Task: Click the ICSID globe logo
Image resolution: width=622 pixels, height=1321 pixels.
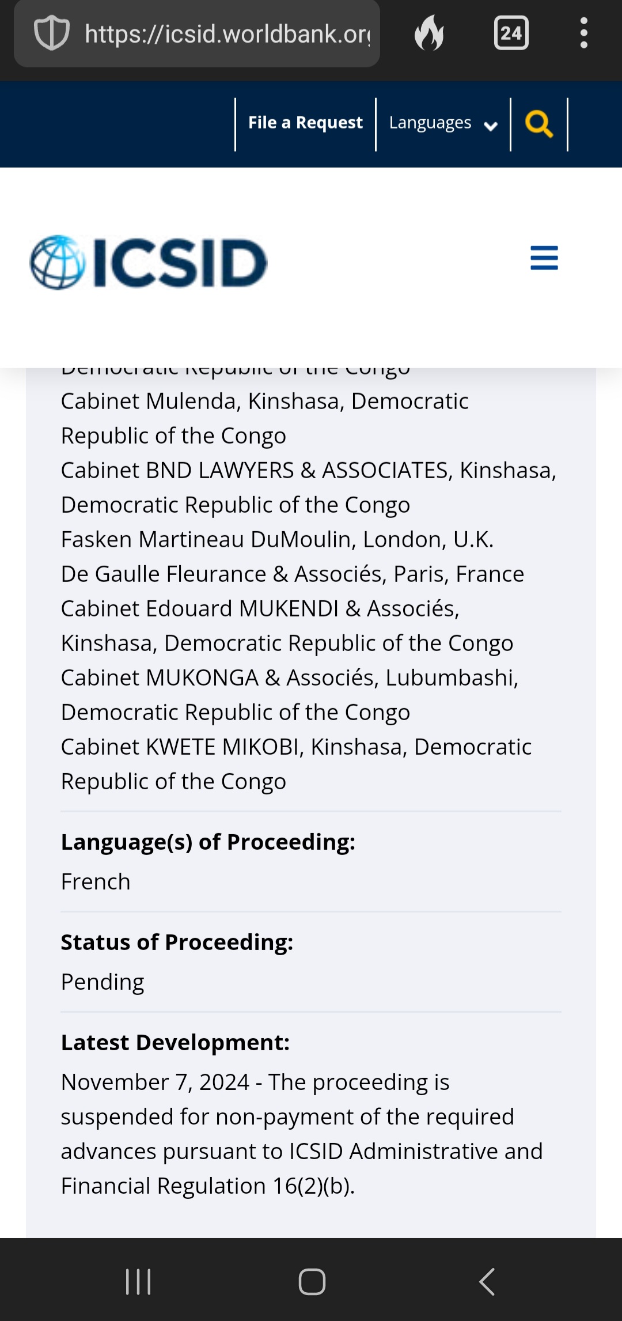Action: tap(149, 262)
